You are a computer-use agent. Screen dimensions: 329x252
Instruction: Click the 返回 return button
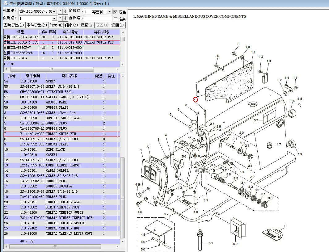point(118,25)
